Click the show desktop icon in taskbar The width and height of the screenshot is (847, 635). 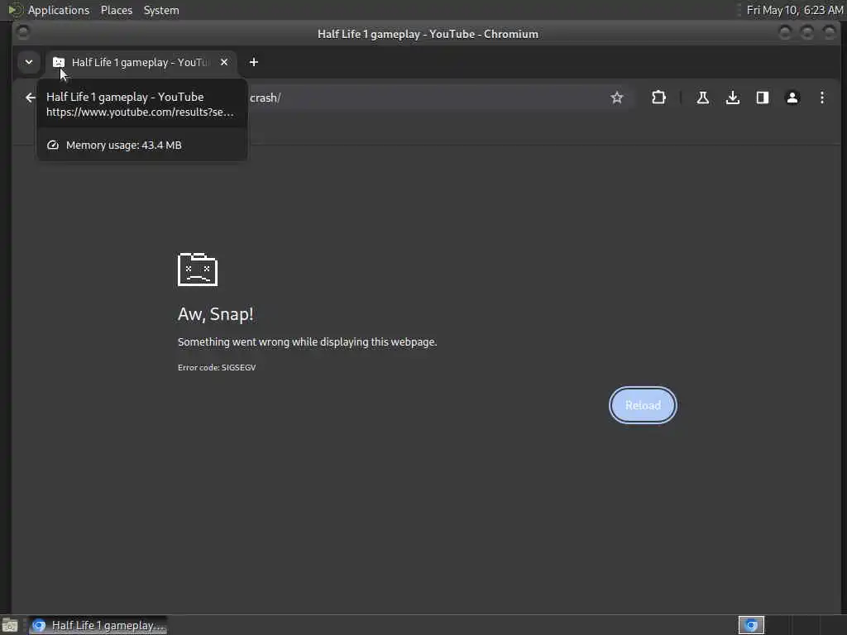pyautogui.click(x=10, y=626)
